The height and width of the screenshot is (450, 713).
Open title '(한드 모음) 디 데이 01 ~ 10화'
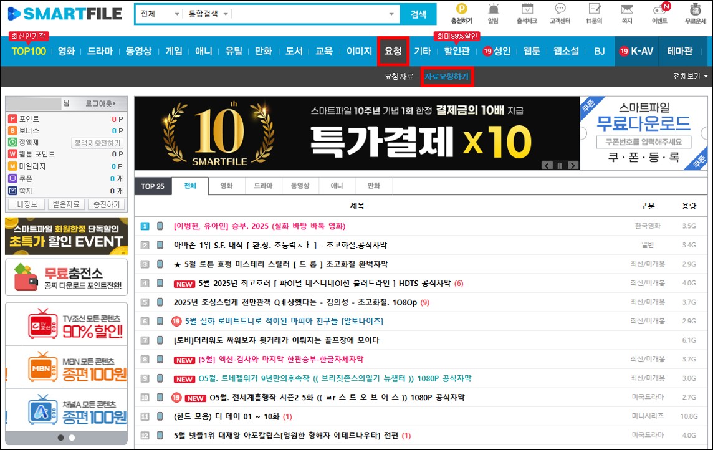point(226,416)
